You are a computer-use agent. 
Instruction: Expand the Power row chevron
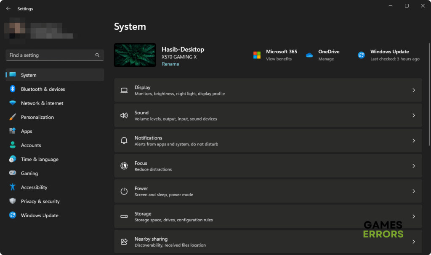(x=413, y=191)
